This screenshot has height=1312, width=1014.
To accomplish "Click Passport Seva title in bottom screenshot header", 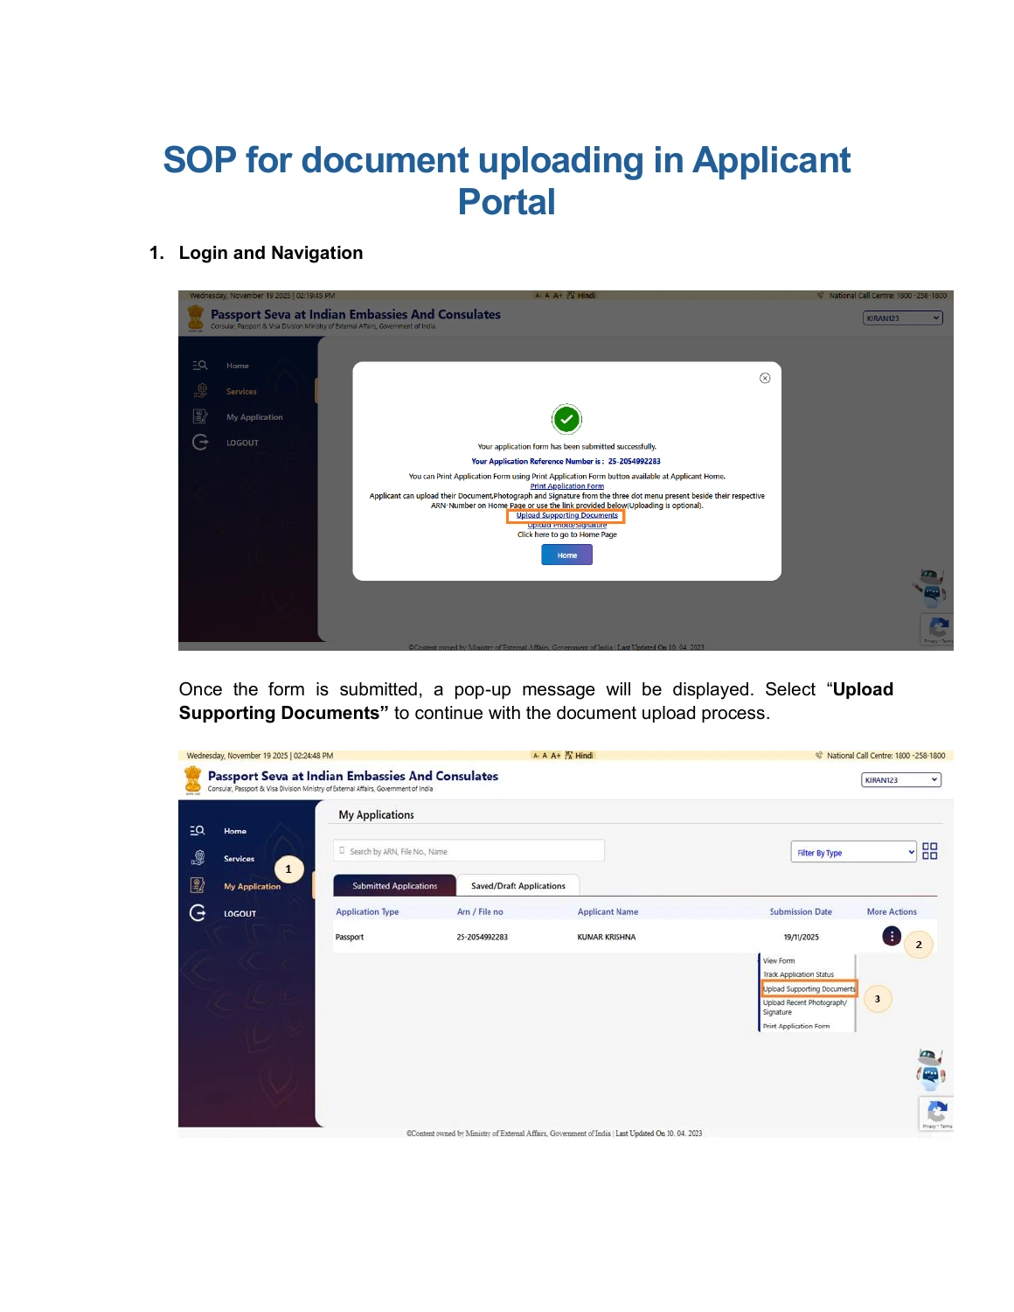I will tap(353, 776).
